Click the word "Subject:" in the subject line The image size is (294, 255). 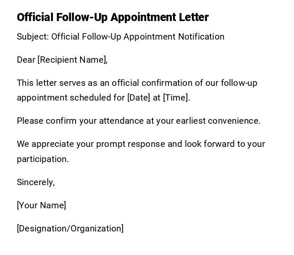click(x=33, y=37)
